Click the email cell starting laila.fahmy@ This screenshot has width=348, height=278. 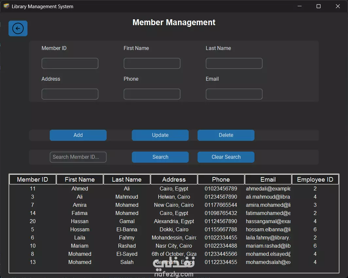(268, 237)
